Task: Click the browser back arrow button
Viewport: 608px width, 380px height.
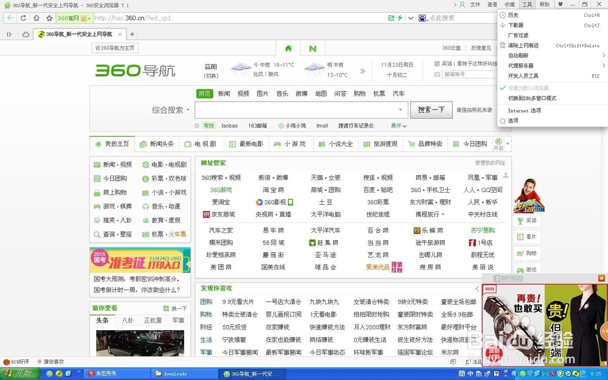Action: click(x=10, y=18)
